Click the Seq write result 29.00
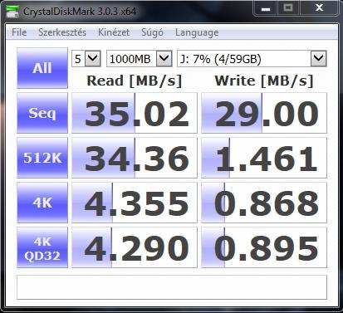 (x=264, y=113)
